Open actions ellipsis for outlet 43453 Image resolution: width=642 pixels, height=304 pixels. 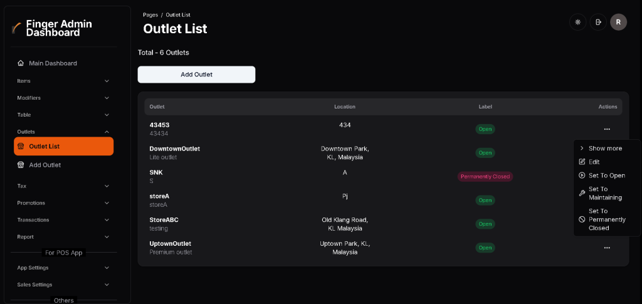[607, 129]
